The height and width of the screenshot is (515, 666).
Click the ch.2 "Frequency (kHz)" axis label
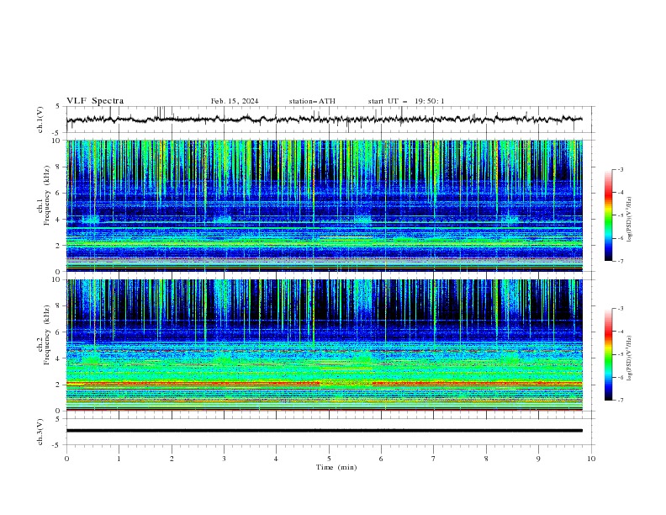(x=46, y=335)
